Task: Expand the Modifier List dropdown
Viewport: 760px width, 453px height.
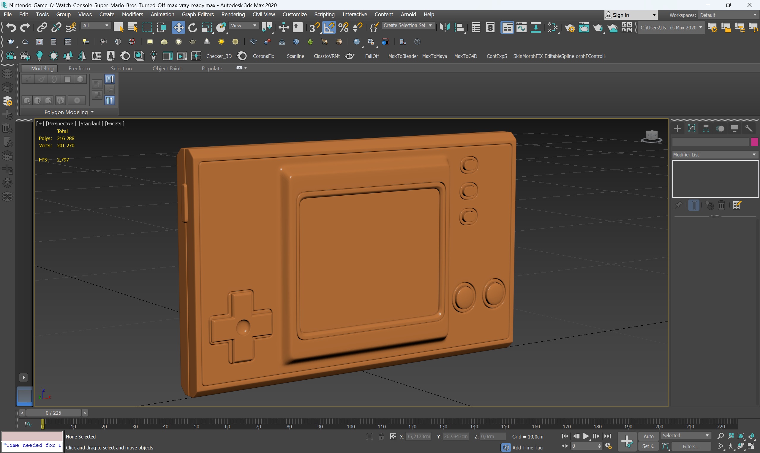Action: [715, 154]
